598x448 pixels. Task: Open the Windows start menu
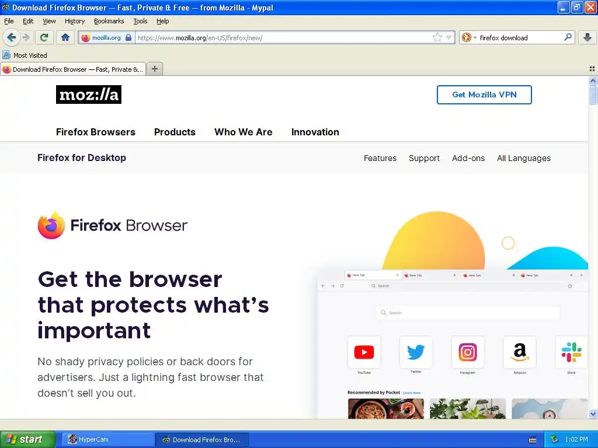[x=28, y=439]
